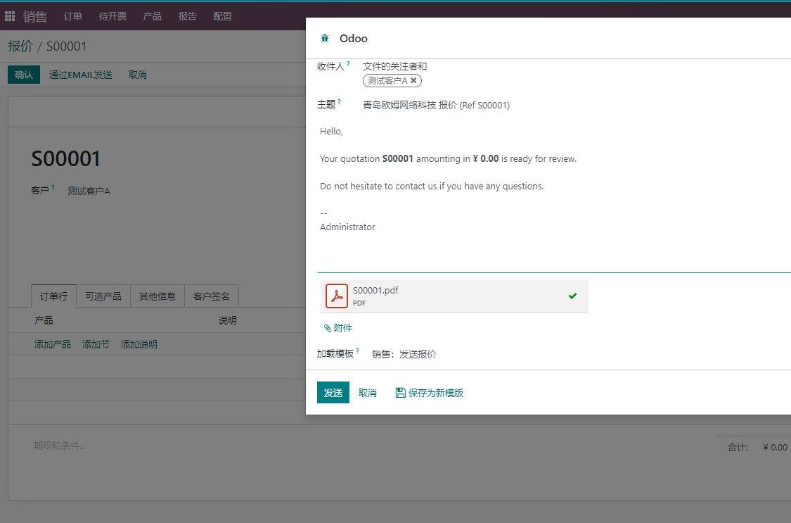Open the S00001.pdf attachment file name
The image size is (791, 523).
375,290
